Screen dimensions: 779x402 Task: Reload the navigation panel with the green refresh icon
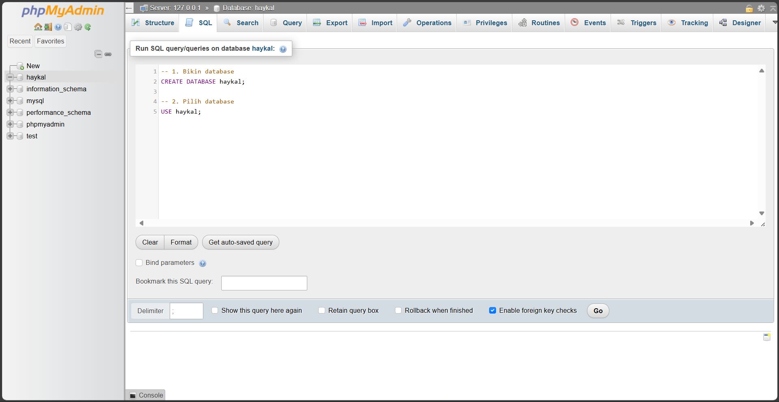coord(88,27)
